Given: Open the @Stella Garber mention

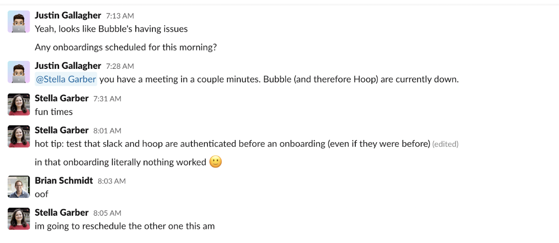Looking at the screenshot, I should click(66, 79).
